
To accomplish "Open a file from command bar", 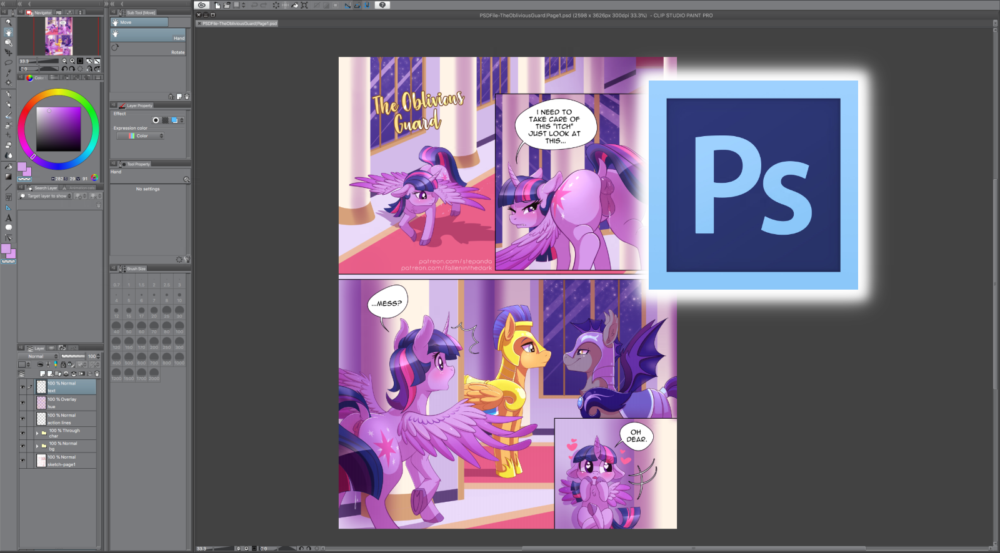I will pyautogui.click(x=227, y=5).
